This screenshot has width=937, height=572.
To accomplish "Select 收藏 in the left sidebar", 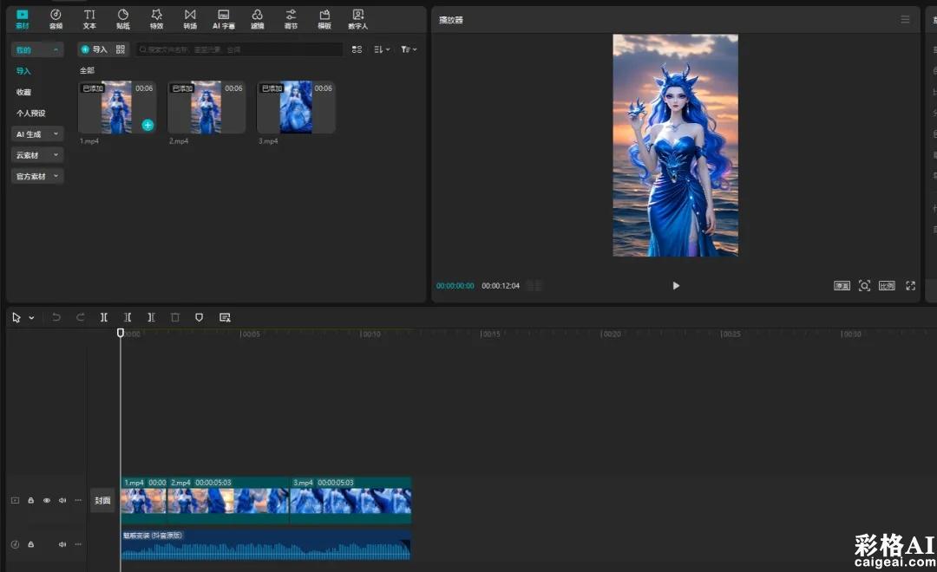I will pyautogui.click(x=23, y=92).
